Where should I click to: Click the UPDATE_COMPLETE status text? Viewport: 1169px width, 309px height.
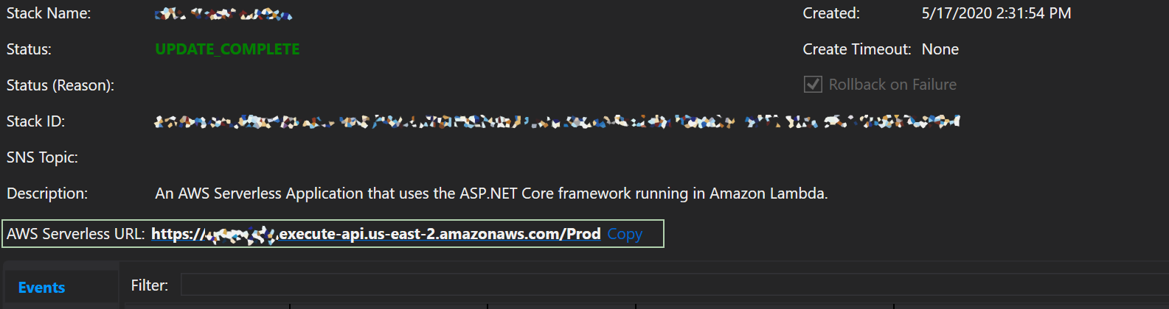tap(227, 49)
